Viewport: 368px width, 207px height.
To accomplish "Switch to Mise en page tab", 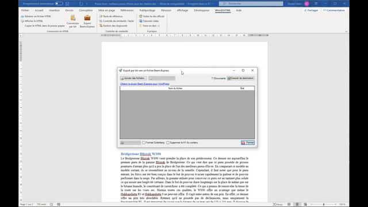I will (106, 10).
